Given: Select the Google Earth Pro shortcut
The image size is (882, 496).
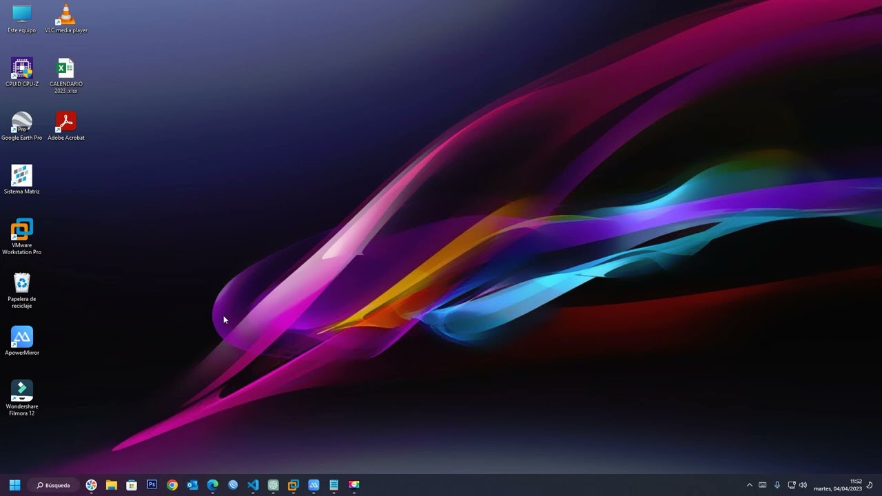Looking at the screenshot, I should [22, 126].
